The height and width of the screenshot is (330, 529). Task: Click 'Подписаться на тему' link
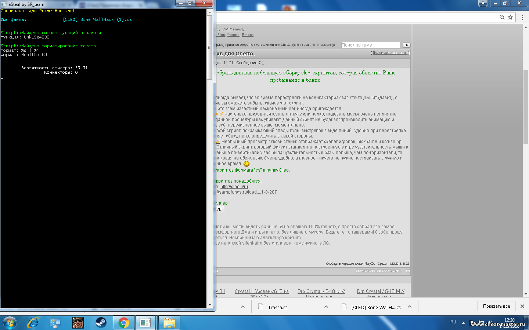(390, 53)
